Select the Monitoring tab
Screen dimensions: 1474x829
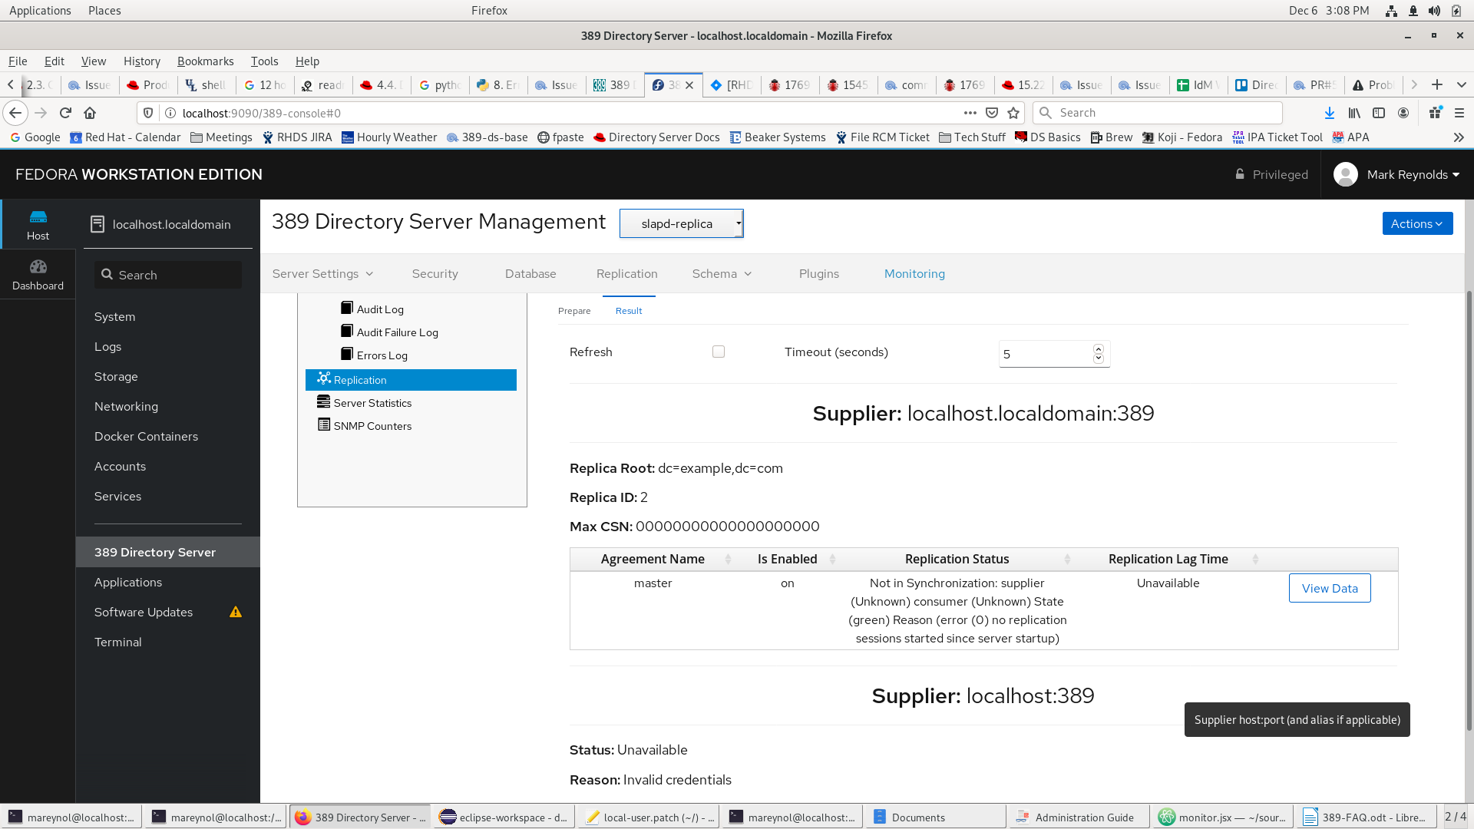click(x=914, y=274)
